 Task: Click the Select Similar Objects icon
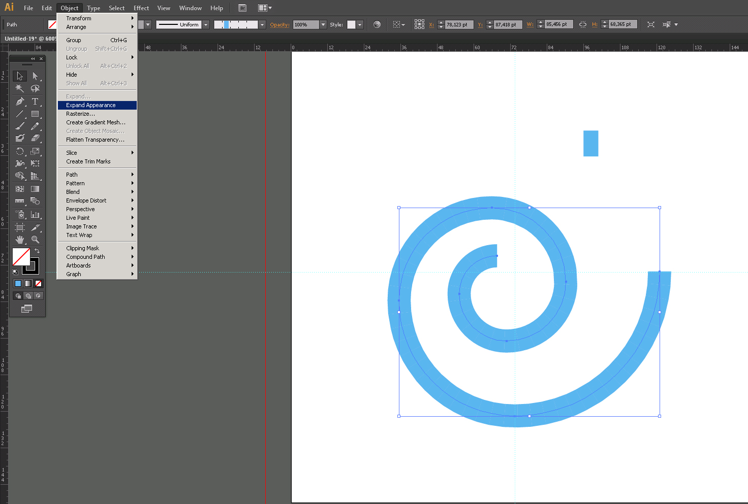coord(667,24)
